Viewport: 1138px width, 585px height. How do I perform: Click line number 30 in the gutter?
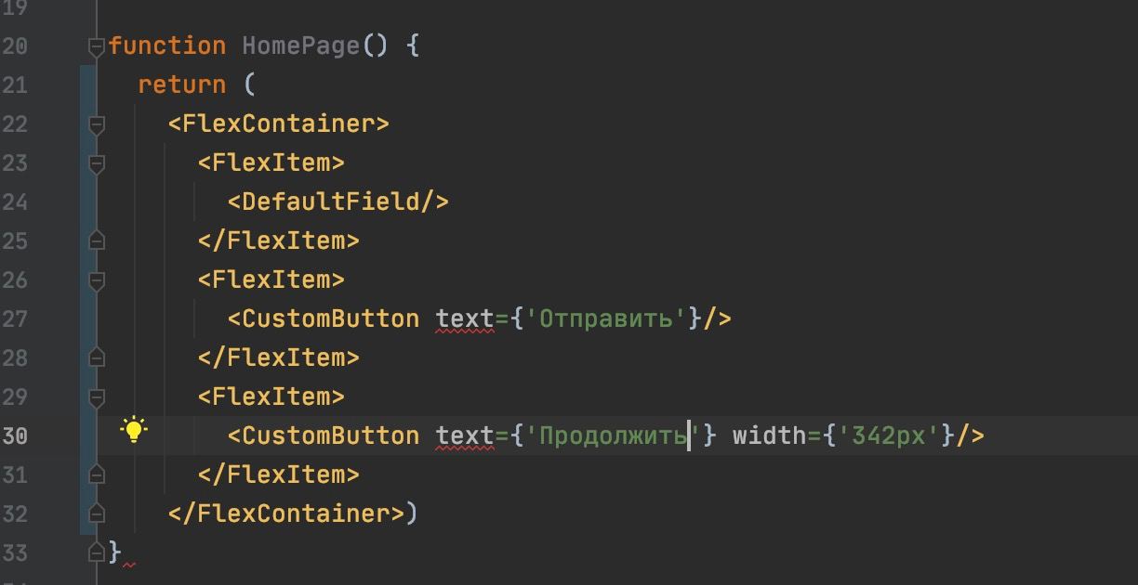(x=16, y=435)
